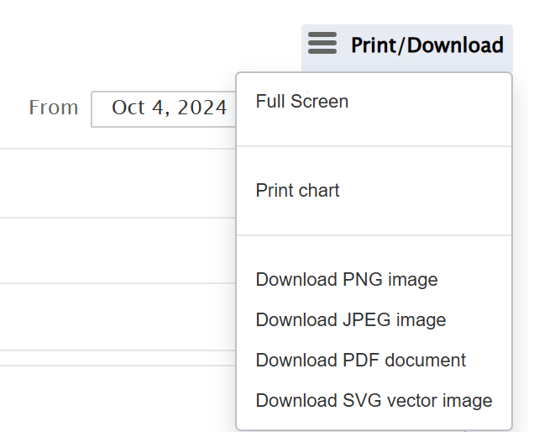Select Download JPEG image
This screenshot has width=539, height=432.
click(351, 319)
